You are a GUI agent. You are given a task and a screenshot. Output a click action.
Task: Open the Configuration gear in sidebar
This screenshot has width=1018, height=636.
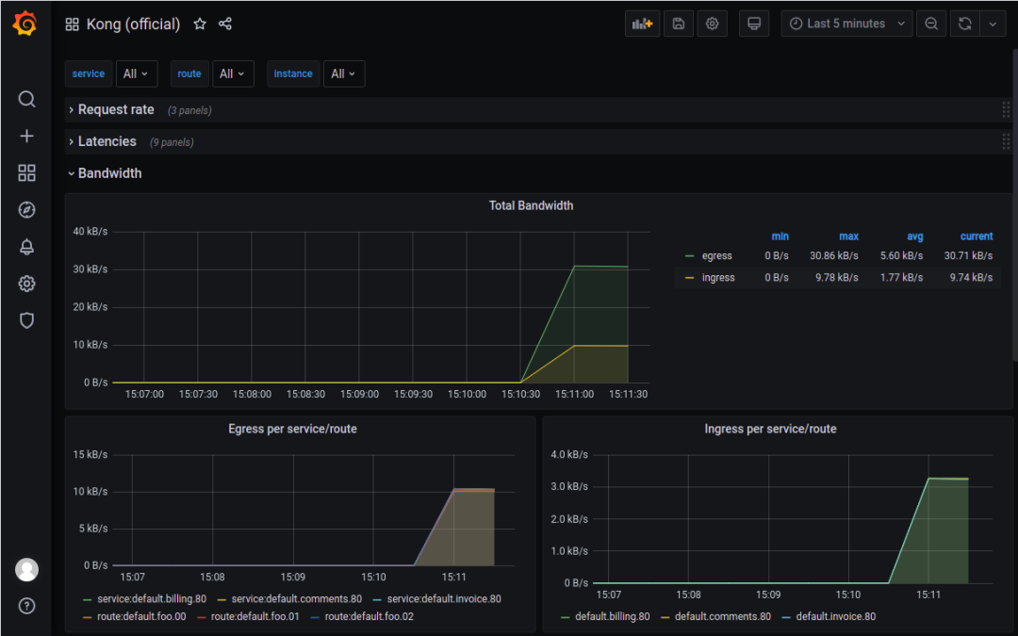[x=26, y=284]
